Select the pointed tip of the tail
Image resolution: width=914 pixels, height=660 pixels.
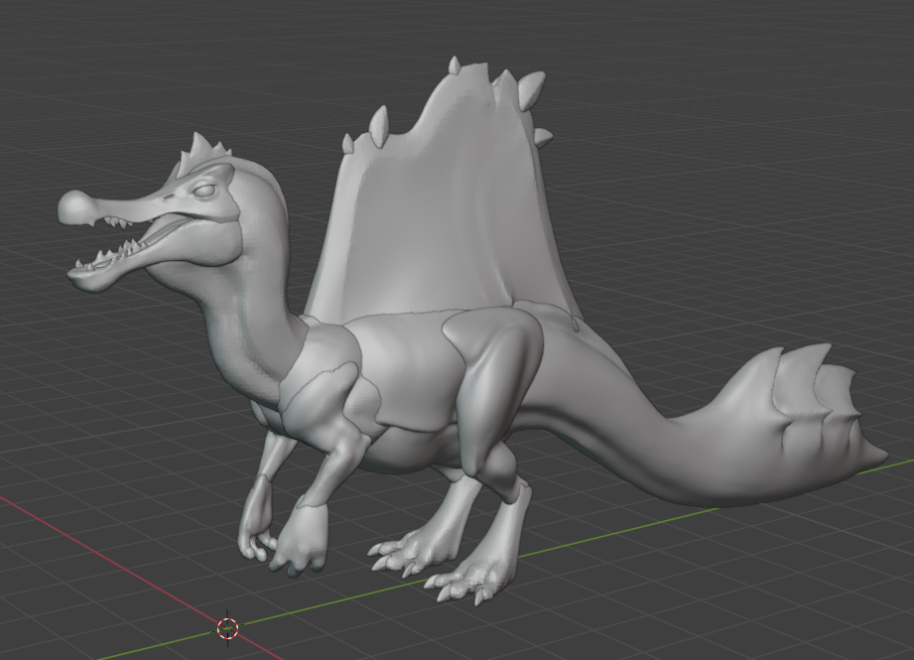click(x=877, y=455)
